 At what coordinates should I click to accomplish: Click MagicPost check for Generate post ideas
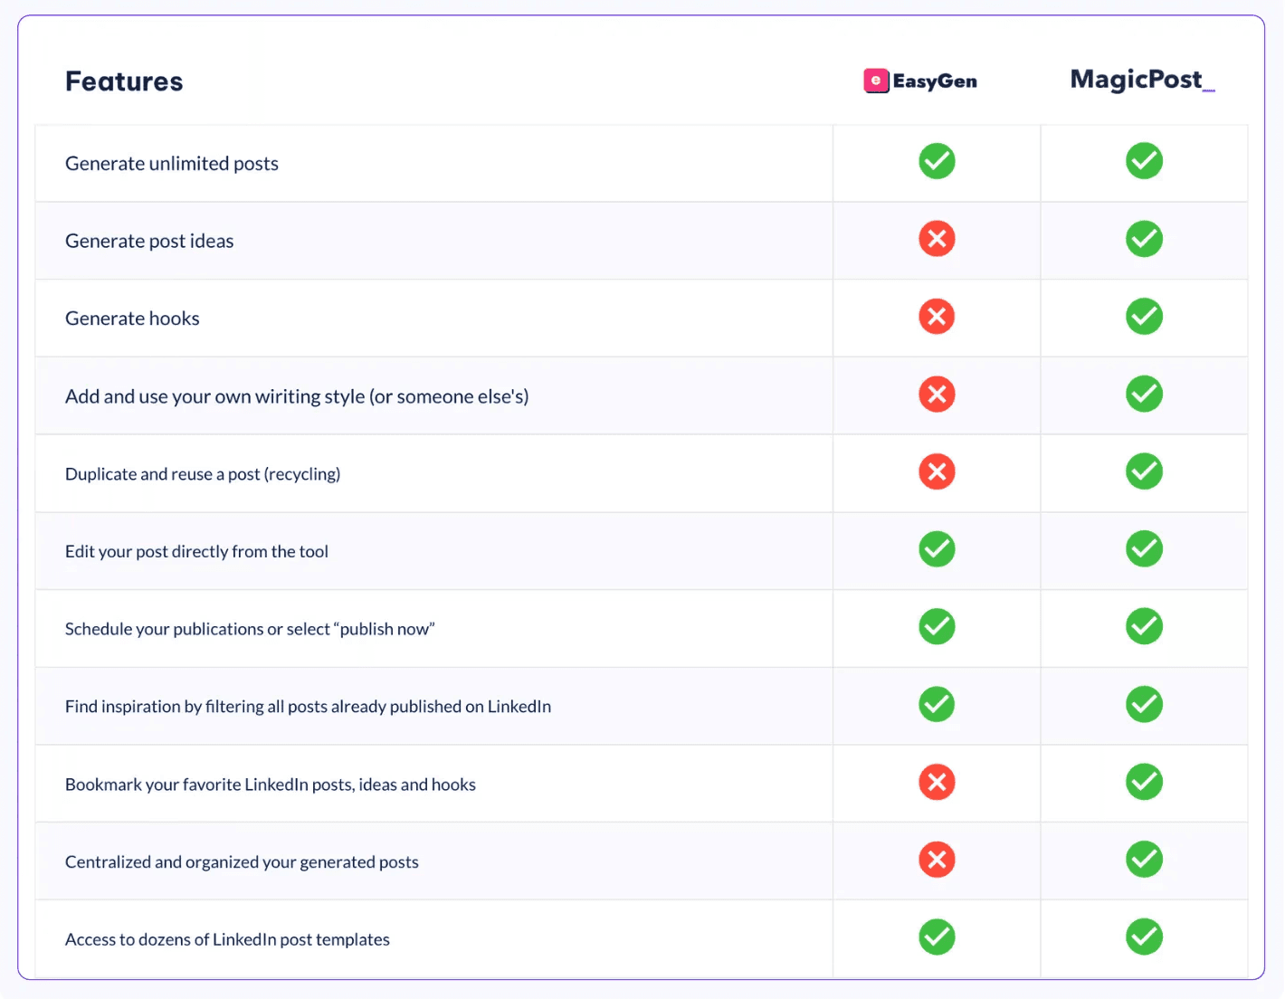click(1144, 239)
